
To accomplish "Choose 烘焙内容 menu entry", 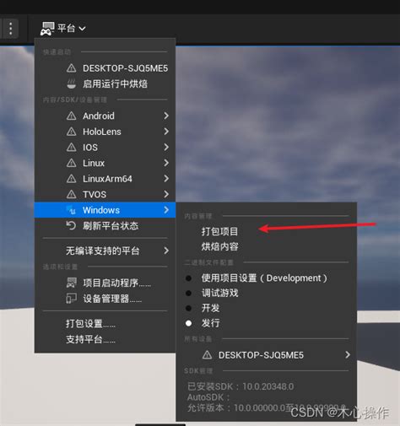I will 219,246.
